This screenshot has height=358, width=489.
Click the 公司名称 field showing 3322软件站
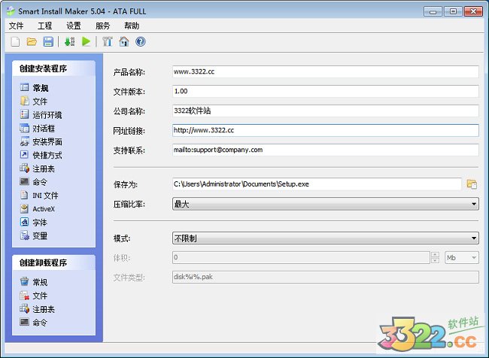point(326,111)
